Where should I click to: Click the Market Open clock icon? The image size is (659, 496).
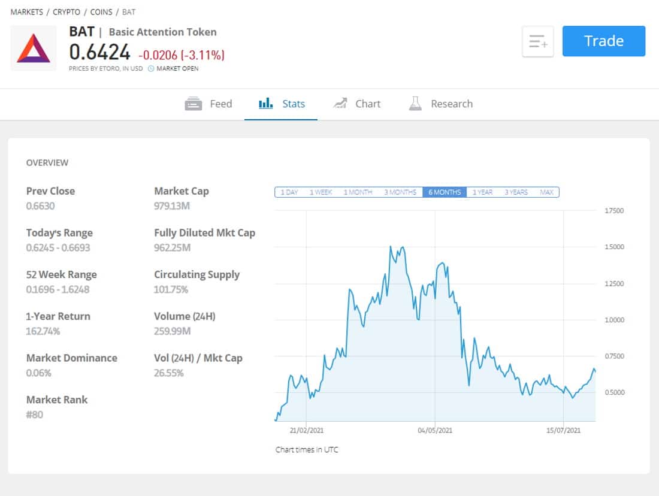point(151,68)
